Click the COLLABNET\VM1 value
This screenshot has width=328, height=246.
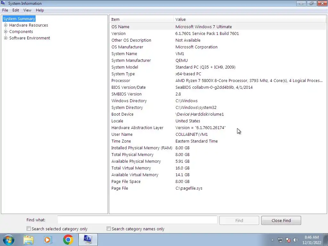192,134
